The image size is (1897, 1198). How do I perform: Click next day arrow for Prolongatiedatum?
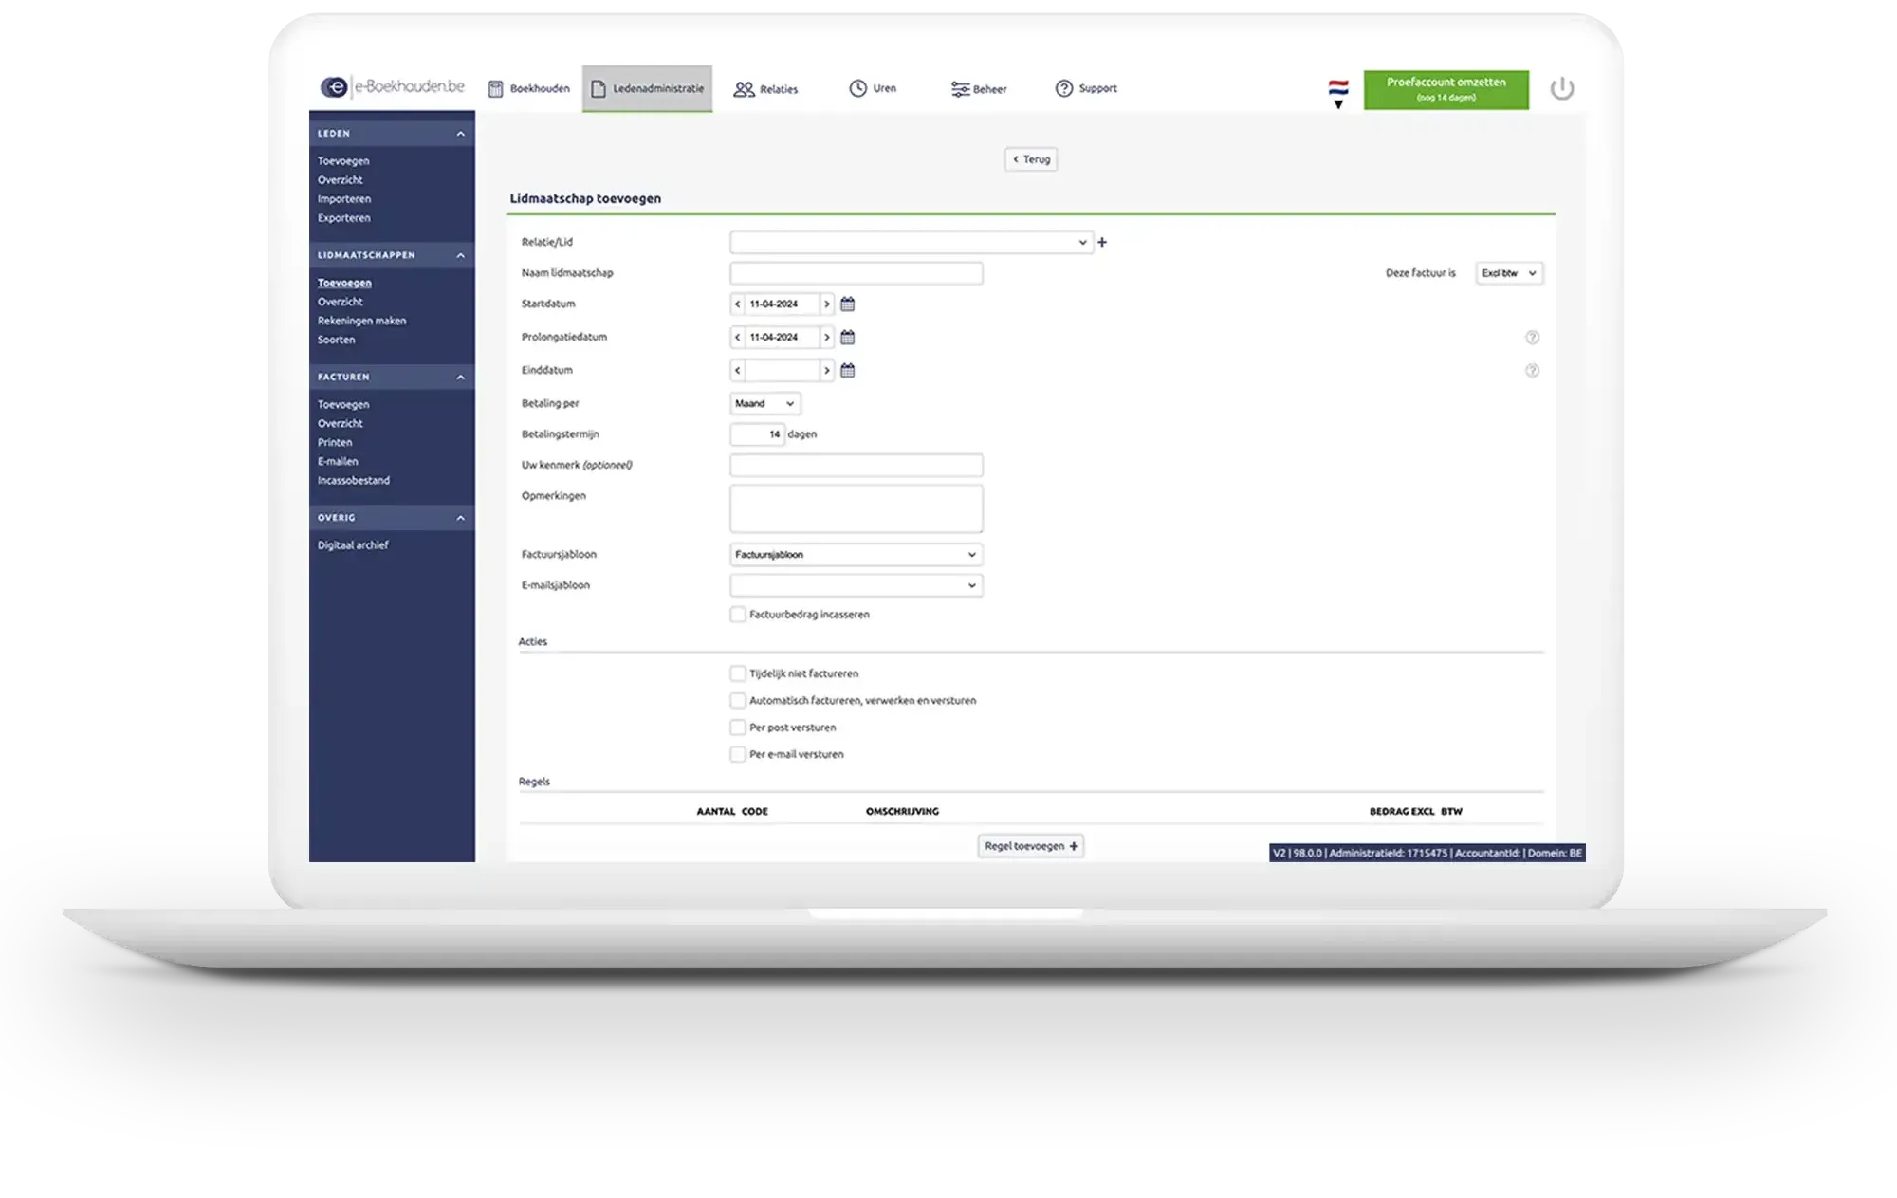coord(827,338)
